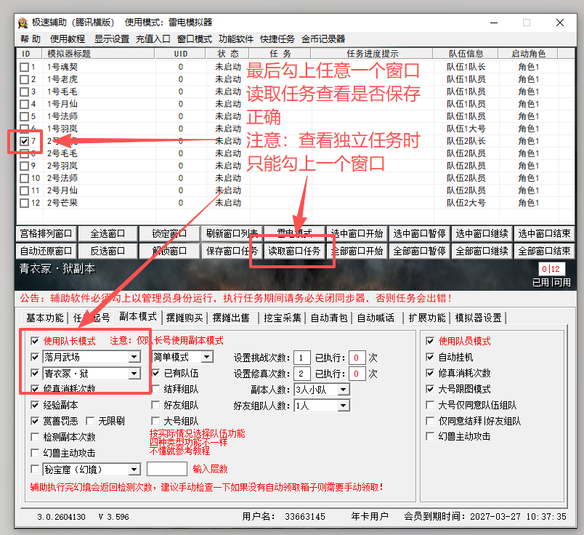Click the 宫格排列窗口 button
584x535 pixels.
click(x=46, y=234)
